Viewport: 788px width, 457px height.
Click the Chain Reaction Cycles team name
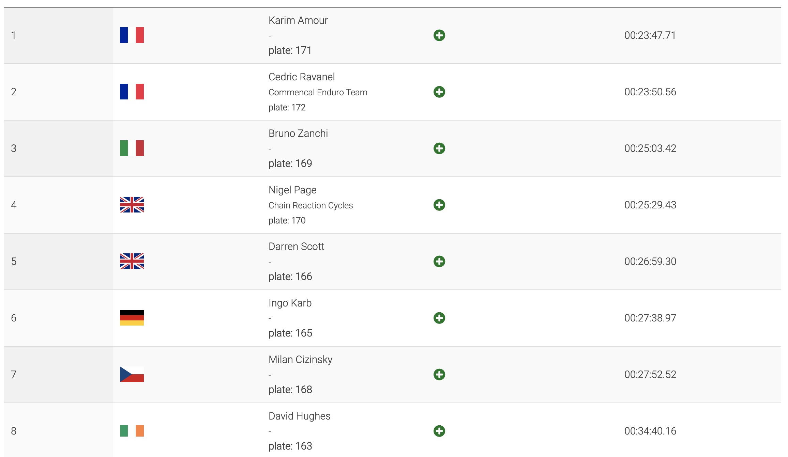tap(310, 205)
